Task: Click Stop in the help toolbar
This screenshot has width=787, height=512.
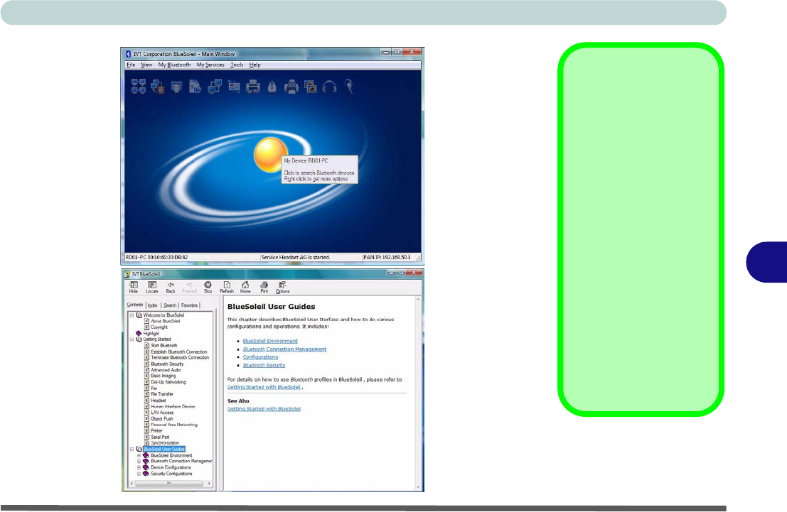Action: [x=208, y=288]
